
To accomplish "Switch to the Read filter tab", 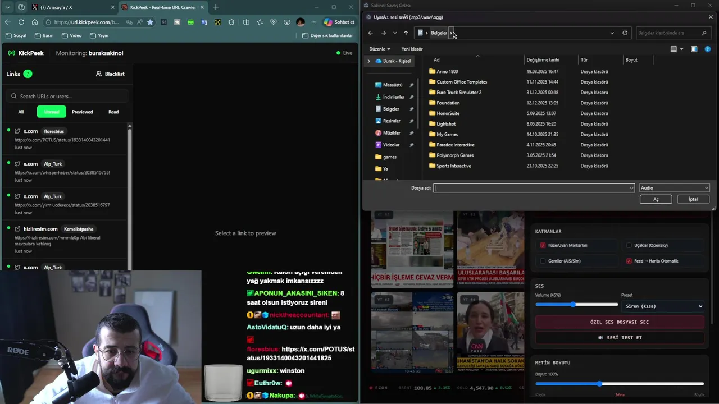I will click(113, 112).
